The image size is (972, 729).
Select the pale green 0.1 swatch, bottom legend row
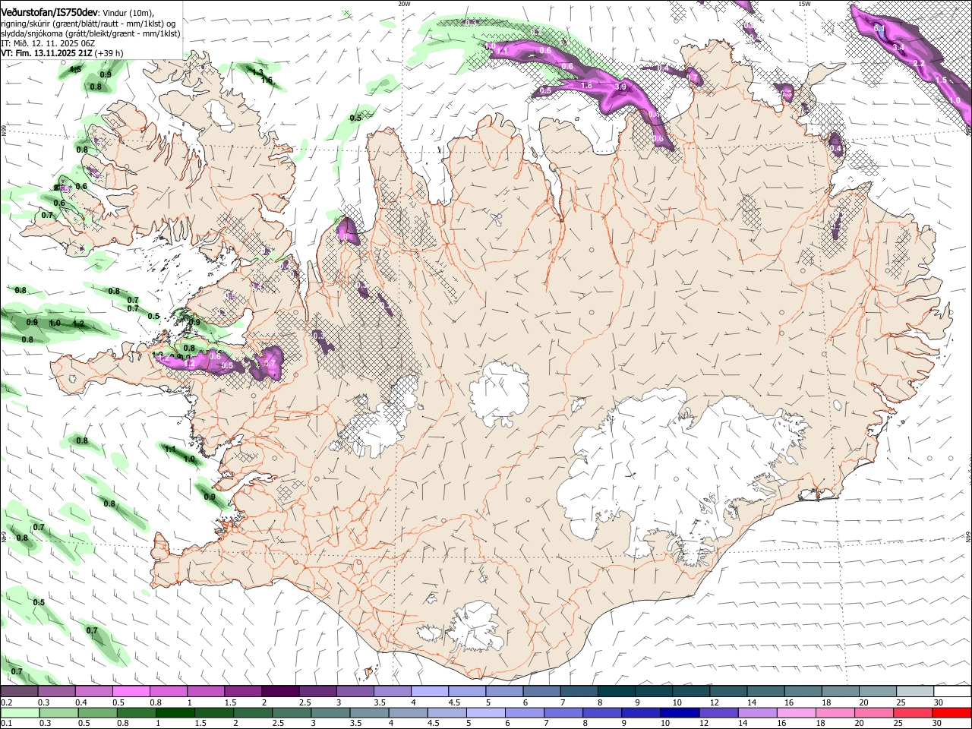click(x=20, y=712)
